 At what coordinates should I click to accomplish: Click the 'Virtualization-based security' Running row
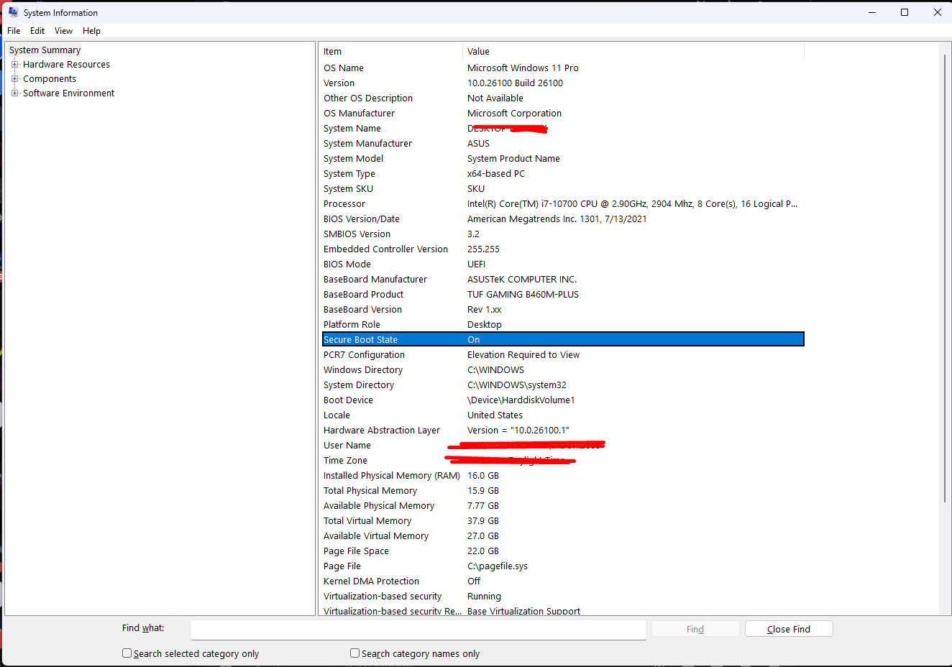[563, 596]
